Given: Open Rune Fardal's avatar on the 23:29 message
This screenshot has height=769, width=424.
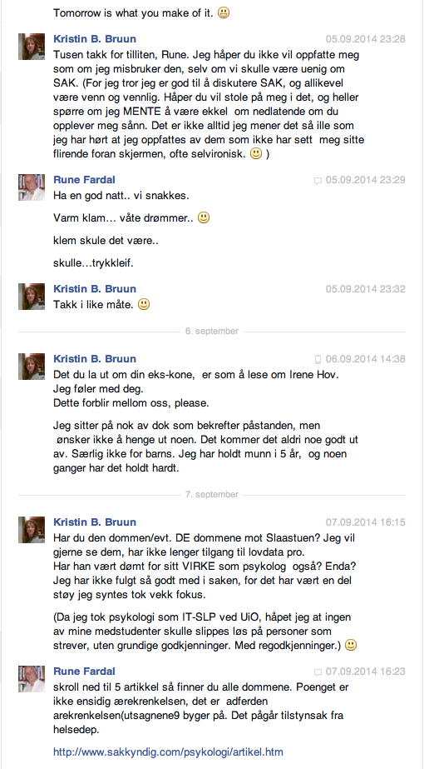Looking at the screenshot, I should pos(32,187).
